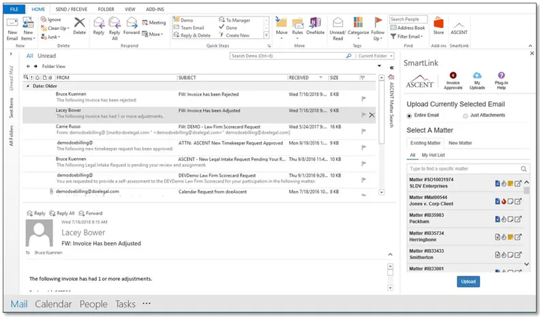Toggle Unread/Read status icon
This screenshot has height=317, width=540.
coord(337,22)
